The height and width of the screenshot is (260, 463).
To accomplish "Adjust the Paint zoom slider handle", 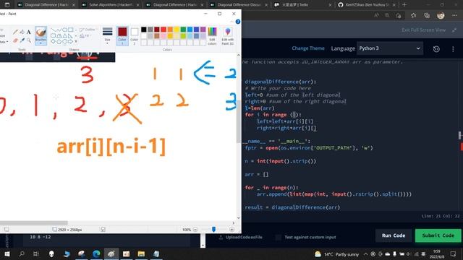I will [213, 230].
